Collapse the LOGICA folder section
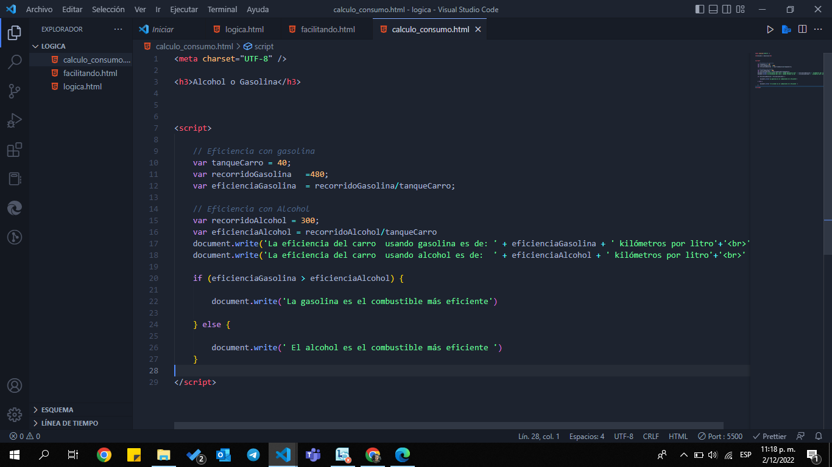The width and height of the screenshot is (832, 467). point(81,46)
